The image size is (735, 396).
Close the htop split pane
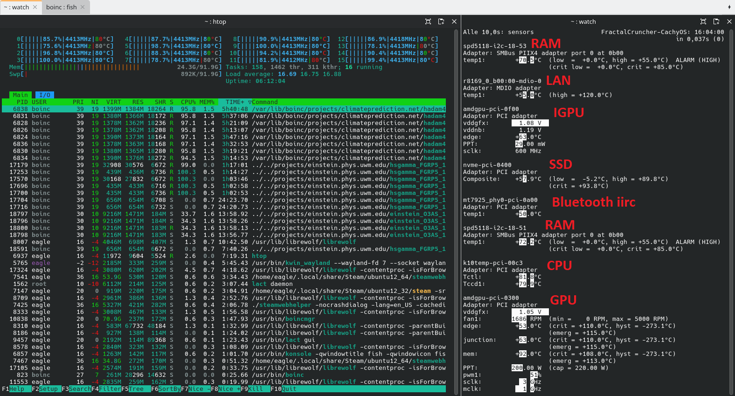click(x=454, y=21)
